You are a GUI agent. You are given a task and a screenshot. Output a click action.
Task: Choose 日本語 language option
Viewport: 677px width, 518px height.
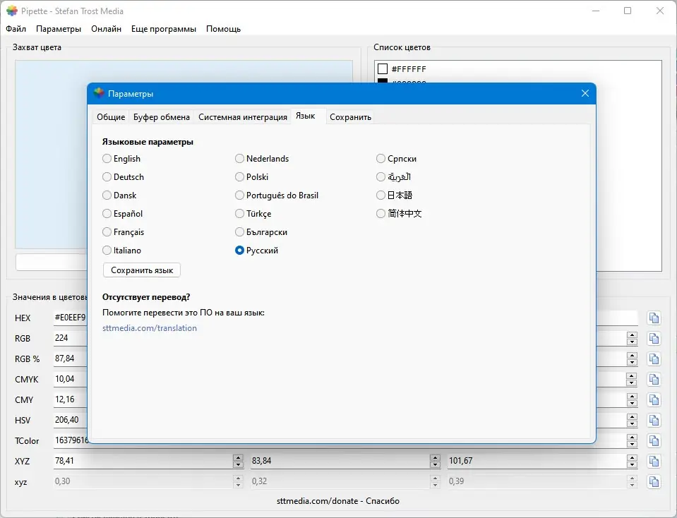(x=381, y=195)
